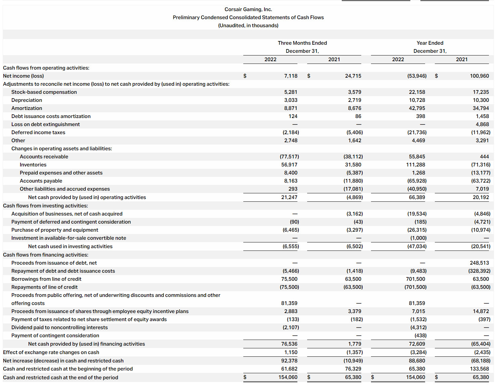Click 'Cash and restricted cash at the beginning of the period'
Screen dimensions: 496x385
pos(68,369)
